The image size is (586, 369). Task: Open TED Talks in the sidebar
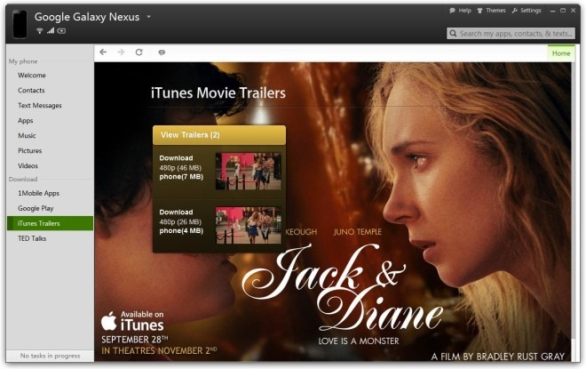point(32,238)
